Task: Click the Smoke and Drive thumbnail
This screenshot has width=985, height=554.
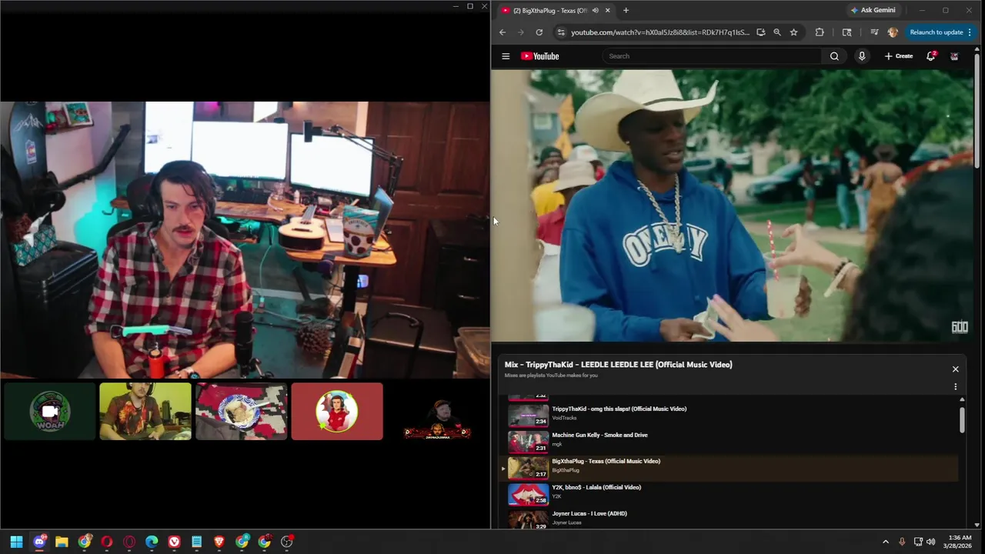Action: [x=528, y=442]
